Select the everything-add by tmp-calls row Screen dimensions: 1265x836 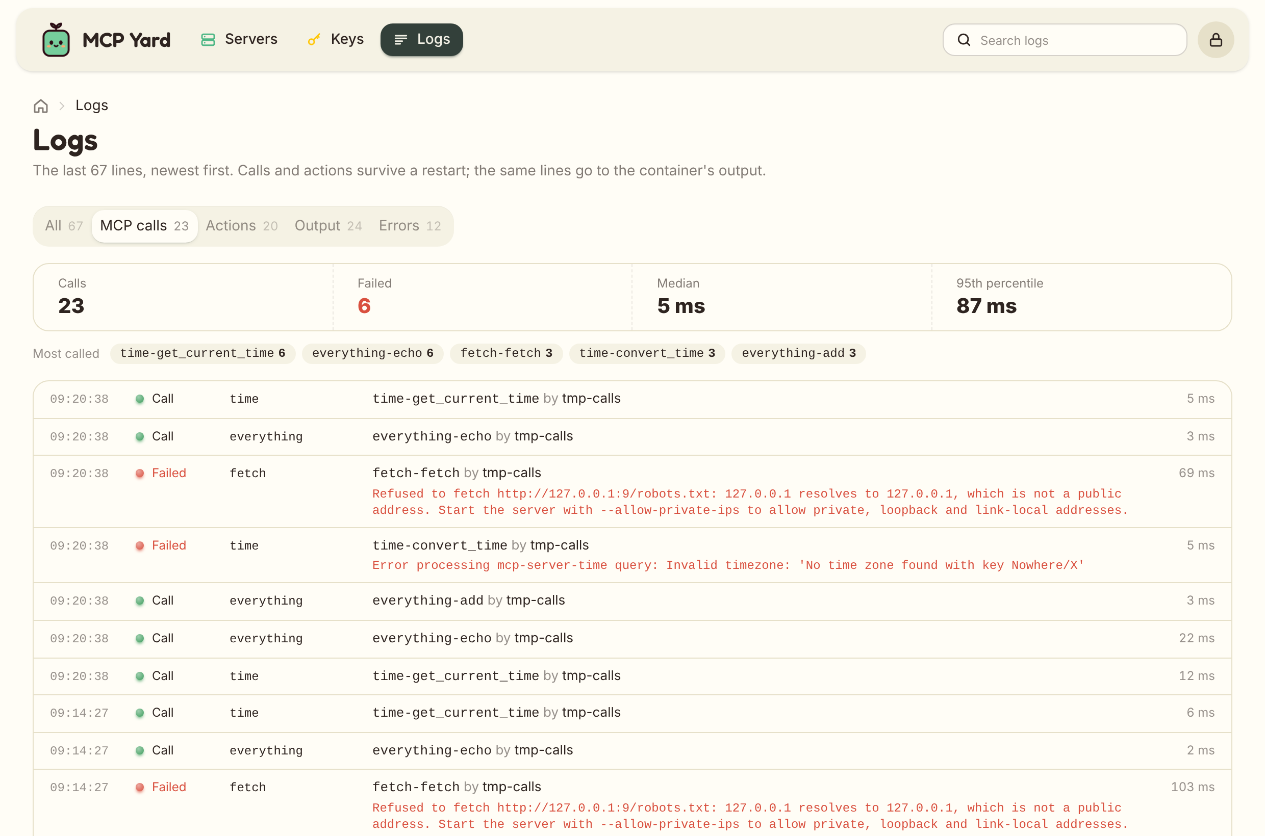coord(632,602)
